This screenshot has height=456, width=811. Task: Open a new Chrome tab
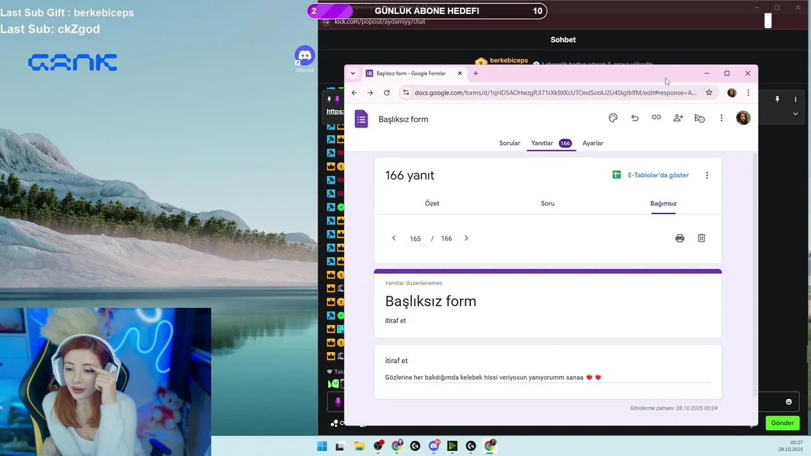[x=476, y=73]
